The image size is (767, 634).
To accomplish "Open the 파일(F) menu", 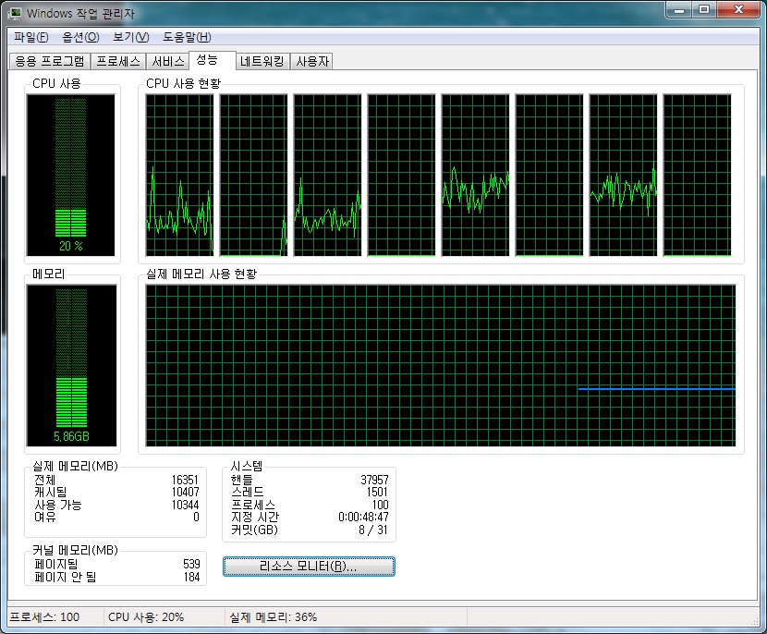I will point(31,37).
